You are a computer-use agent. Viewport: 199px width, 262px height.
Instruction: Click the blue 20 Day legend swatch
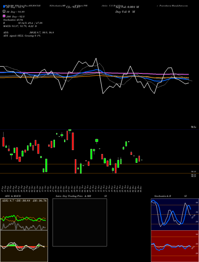point(4,7)
